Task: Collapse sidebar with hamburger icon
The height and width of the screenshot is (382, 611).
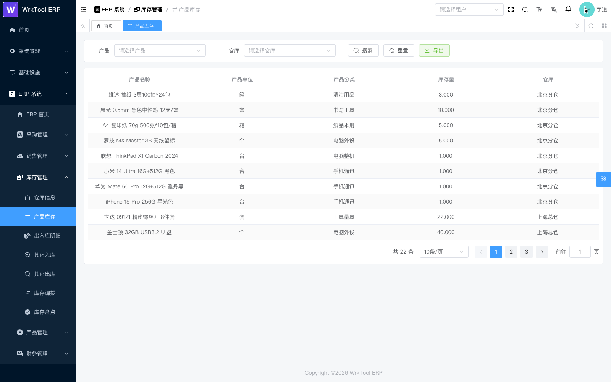Action: click(84, 10)
